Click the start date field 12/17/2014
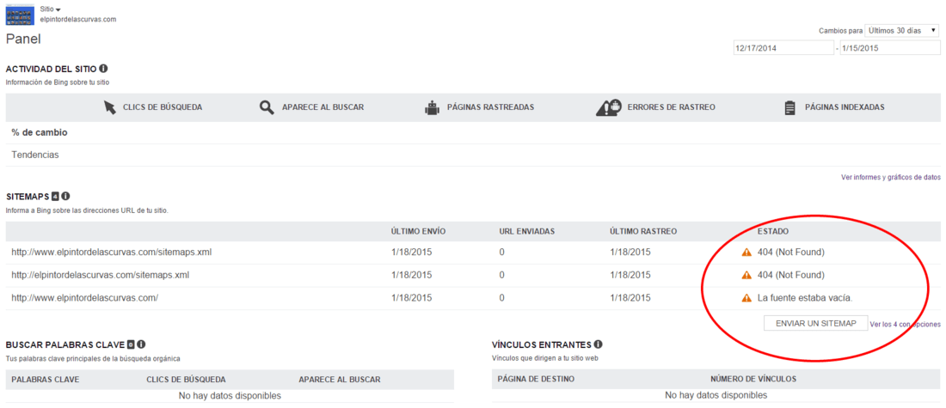The height and width of the screenshot is (408, 946). point(783,48)
